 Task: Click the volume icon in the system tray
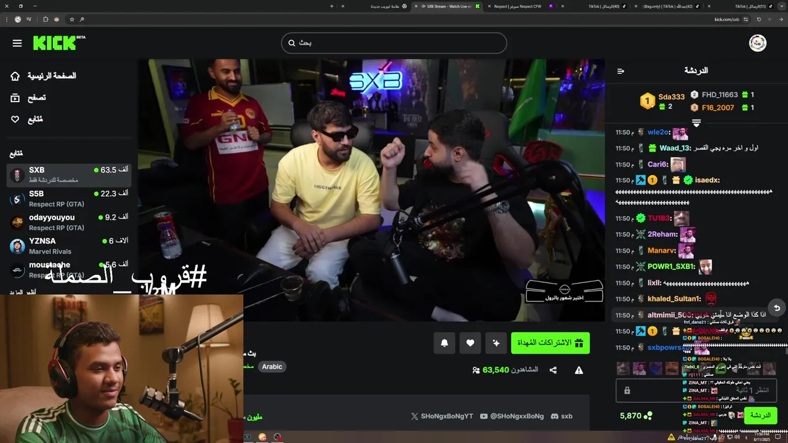tap(736, 437)
